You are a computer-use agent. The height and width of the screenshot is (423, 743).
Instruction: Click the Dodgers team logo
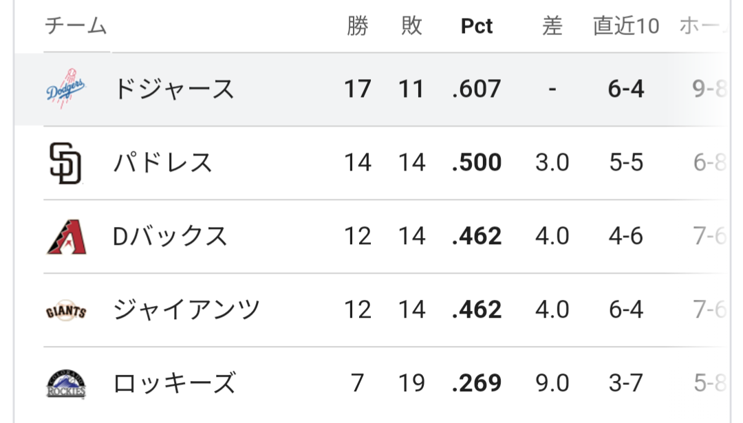pos(66,89)
